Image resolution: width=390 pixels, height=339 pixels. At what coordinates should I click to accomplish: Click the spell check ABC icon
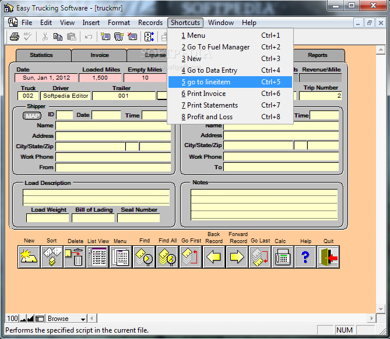[x=27, y=37]
